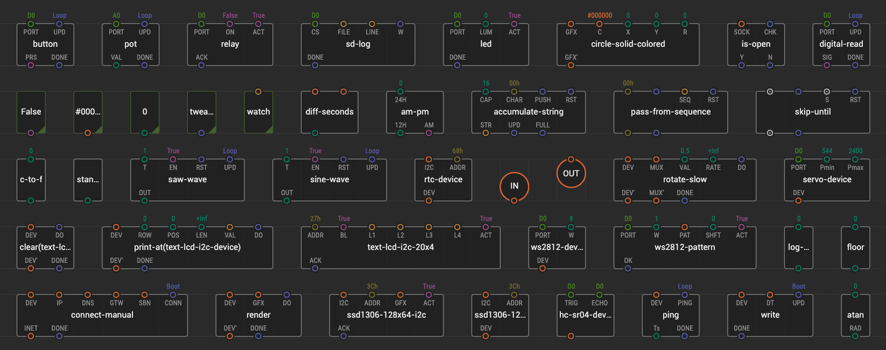Select the c-to-f node
Image resolution: width=886 pixels, height=350 pixels.
pos(31,180)
